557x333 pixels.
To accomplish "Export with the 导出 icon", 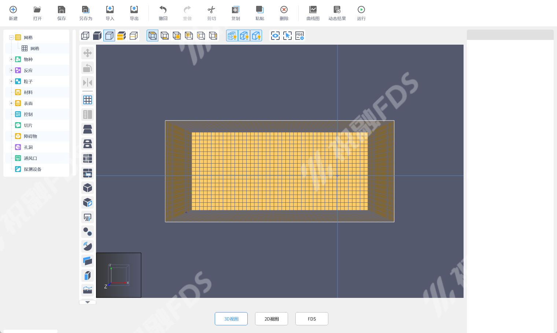I will point(134,13).
